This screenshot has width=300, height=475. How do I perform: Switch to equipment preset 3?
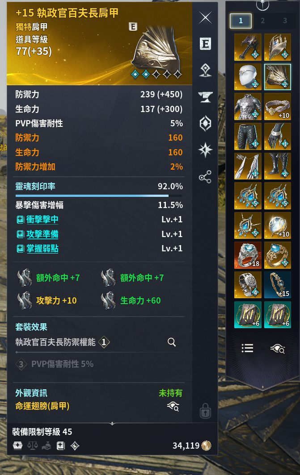285,21
